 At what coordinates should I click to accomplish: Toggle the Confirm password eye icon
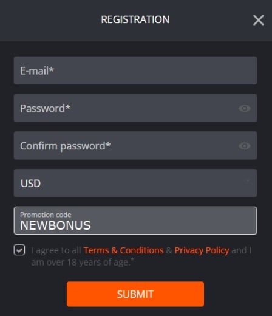(x=245, y=146)
